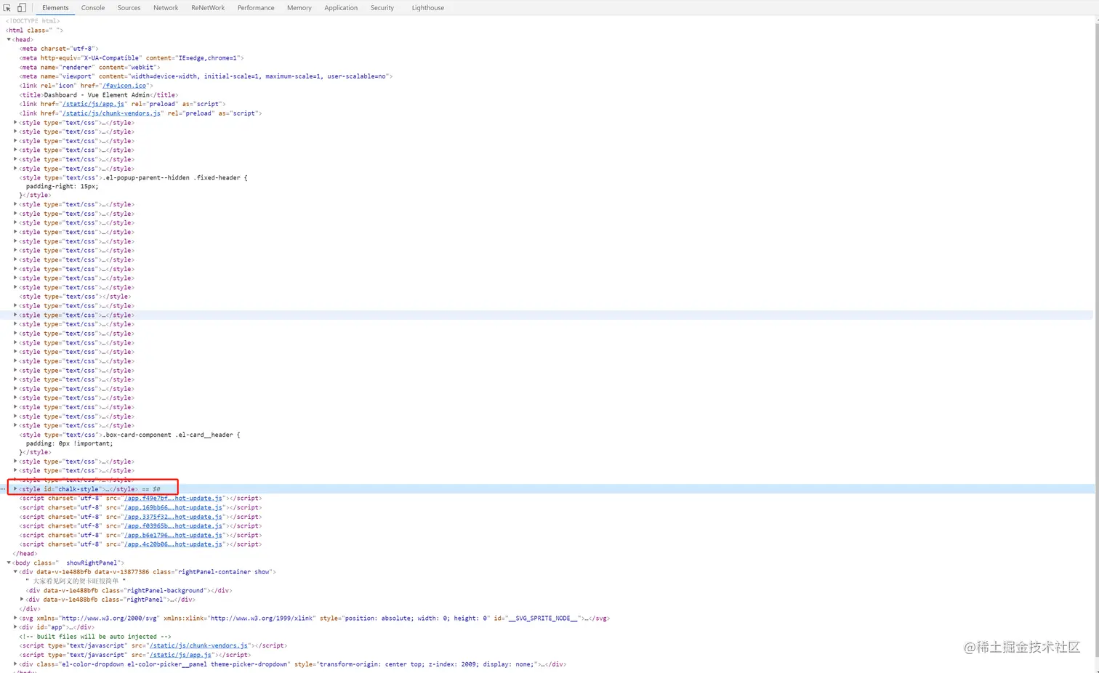Open the Network tab
Viewport: 1099px width, 673px height.
pos(165,7)
